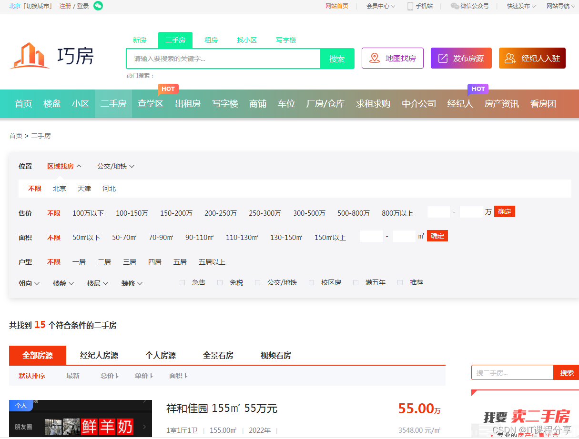Viewport: 579px width, 439px height.
Task: Click the 巧房 logo
Action: [52, 56]
